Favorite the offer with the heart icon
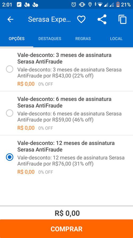 (x=81, y=20)
